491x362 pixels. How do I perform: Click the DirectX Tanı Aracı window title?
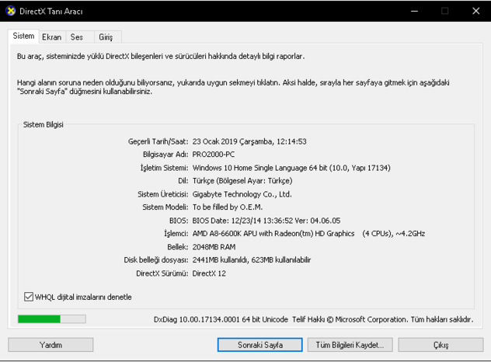click(x=51, y=12)
